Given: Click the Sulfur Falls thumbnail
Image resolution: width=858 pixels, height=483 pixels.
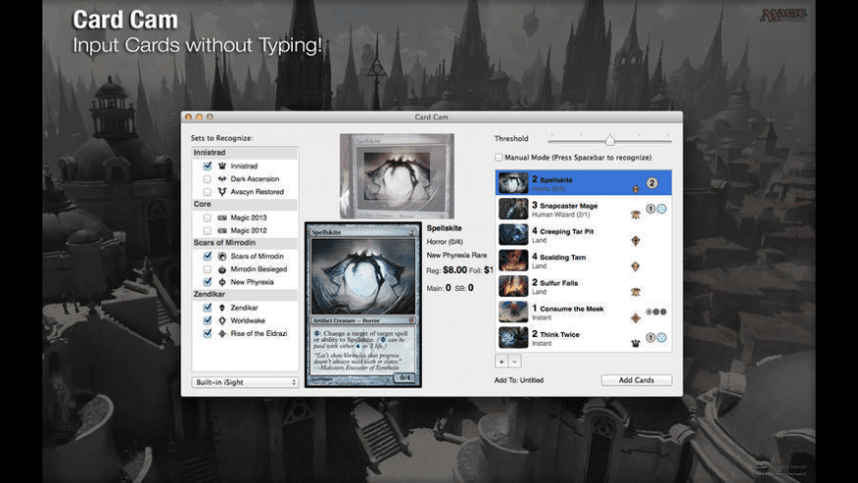Looking at the screenshot, I should coord(513,286).
